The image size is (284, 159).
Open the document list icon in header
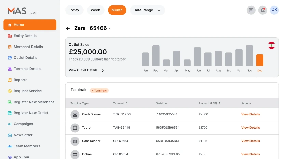[x=251, y=10]
